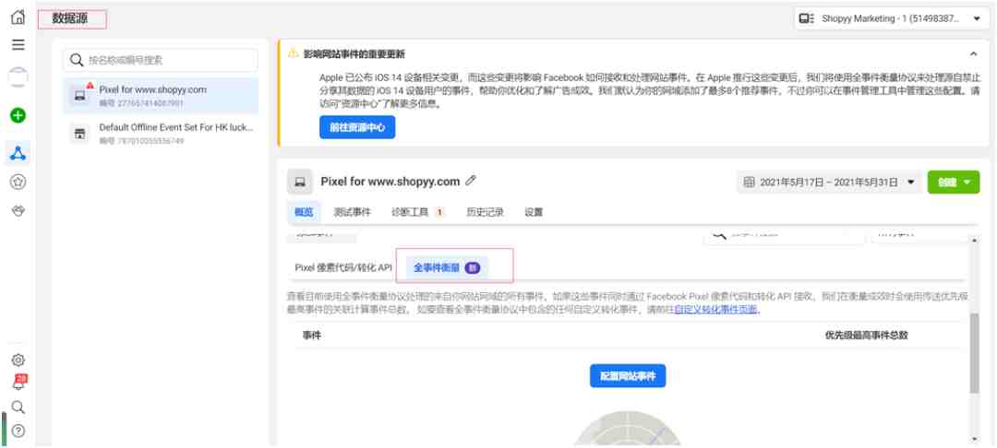The image size is (997, 448).
Task: Click the warning triangle icon in notice banner
Action: click(294, 53)
